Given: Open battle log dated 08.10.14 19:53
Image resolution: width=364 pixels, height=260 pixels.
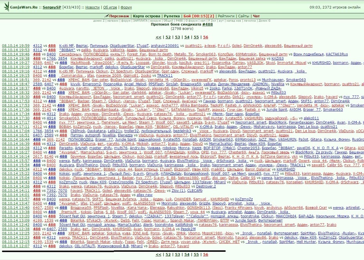Looking at the screenshot, I should [16, 50].
